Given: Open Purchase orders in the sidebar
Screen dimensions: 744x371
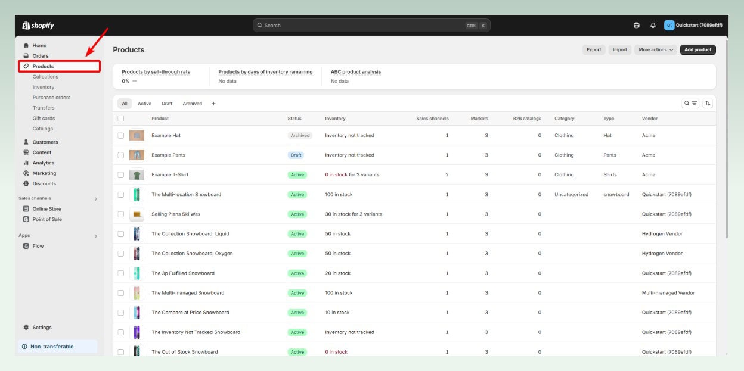Looking at the screenshot, I should tap(51, 98).
